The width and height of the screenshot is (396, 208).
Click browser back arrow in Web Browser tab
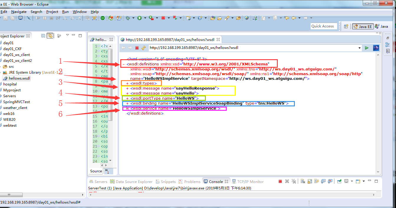coord(123,48)
